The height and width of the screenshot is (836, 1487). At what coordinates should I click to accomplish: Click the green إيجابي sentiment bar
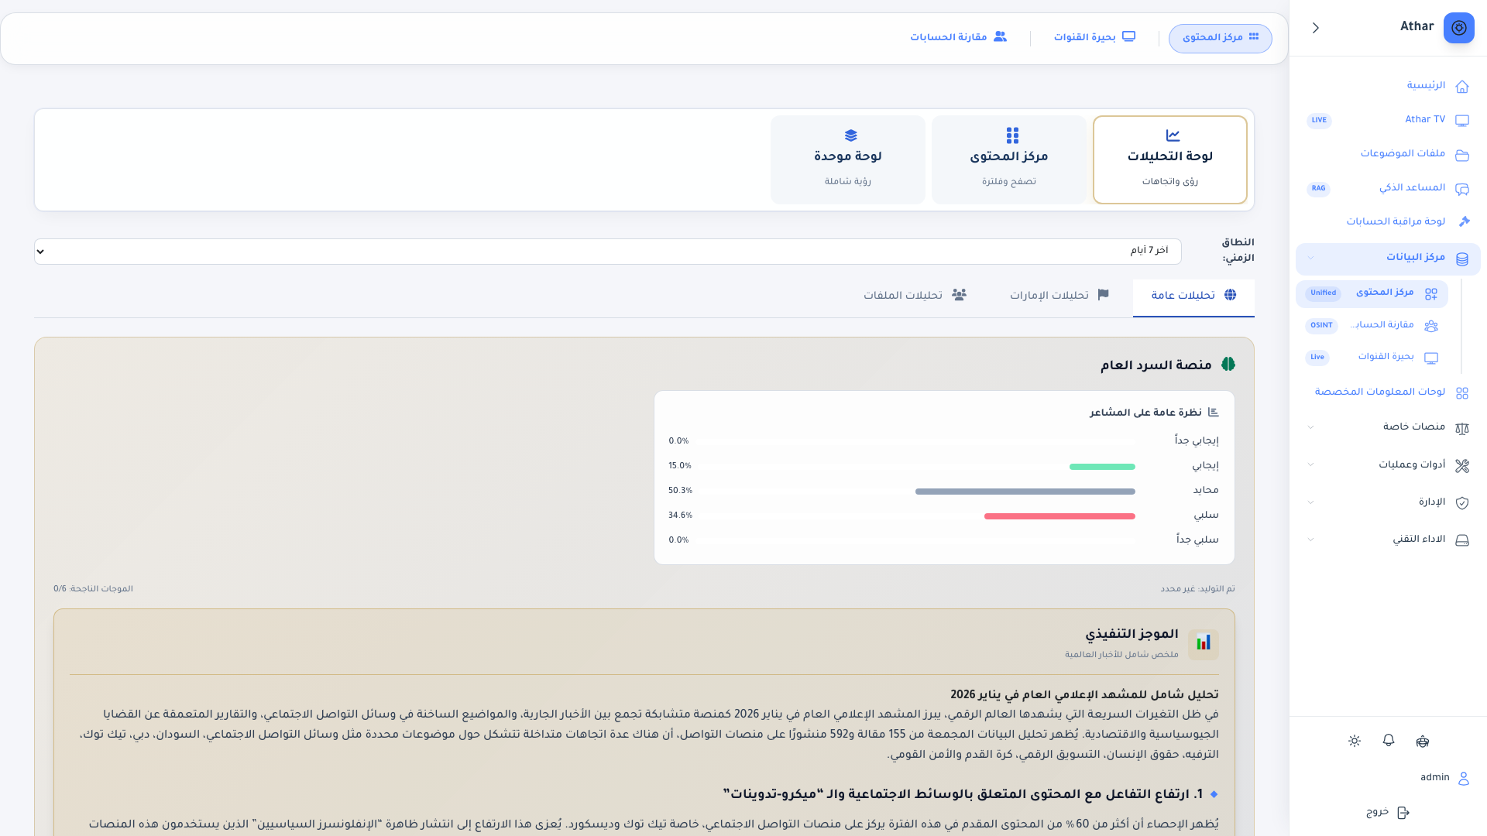tap(1101, 466)
